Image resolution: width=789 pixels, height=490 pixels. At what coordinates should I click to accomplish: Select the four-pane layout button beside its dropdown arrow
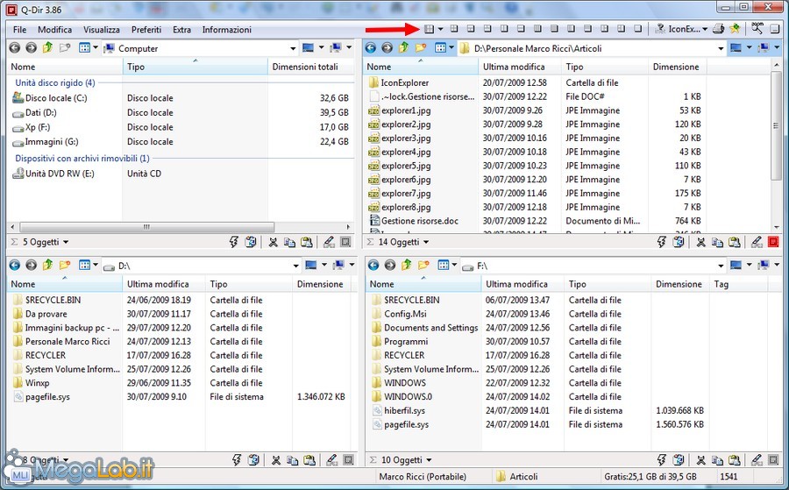pyautogui.click(x=429, y=29)
